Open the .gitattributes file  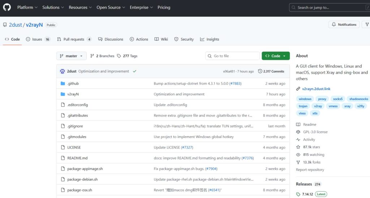click(77, 115)
